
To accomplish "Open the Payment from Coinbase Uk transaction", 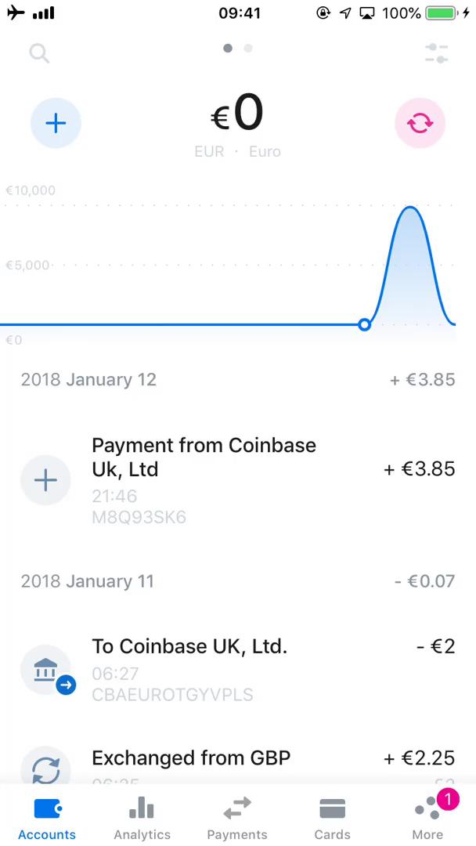I will (204, 457).
